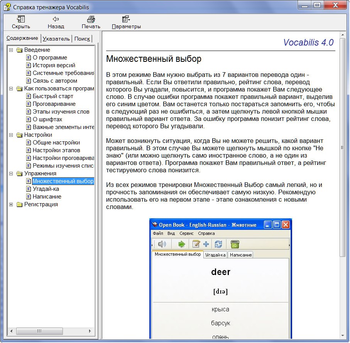Maximize the help window

tap(317, 5)
